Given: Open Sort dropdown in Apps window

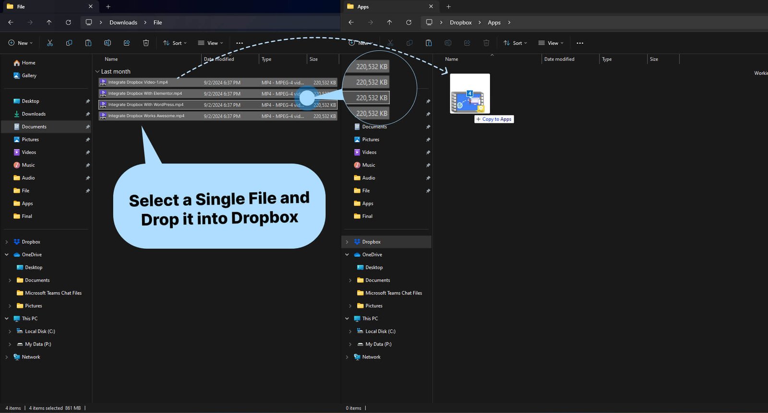Looking at the screenshot, I should point(515,43).
